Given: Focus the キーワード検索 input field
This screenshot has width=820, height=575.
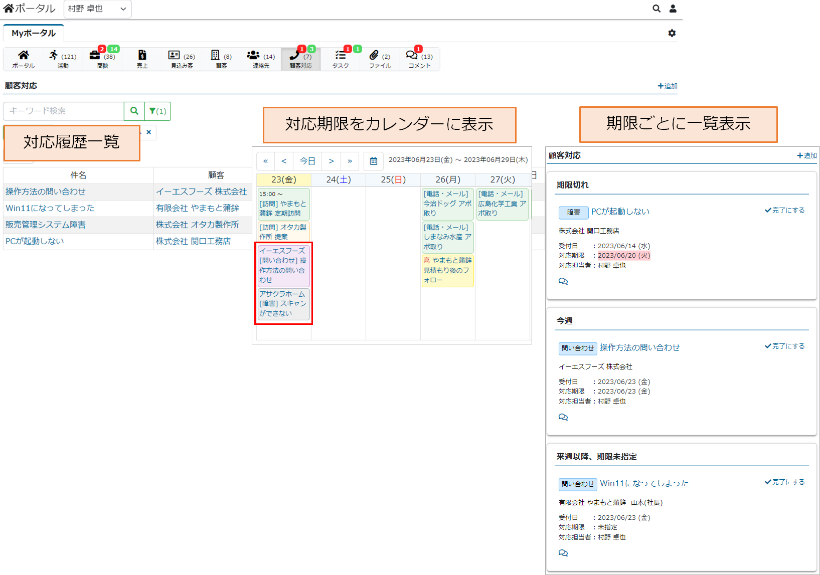Looking at the screenshot, I should pos(64,111).
